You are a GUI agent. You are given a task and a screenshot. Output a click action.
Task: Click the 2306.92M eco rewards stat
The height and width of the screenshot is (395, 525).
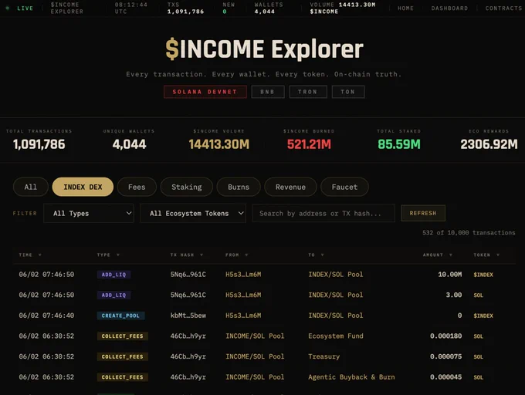489,144
